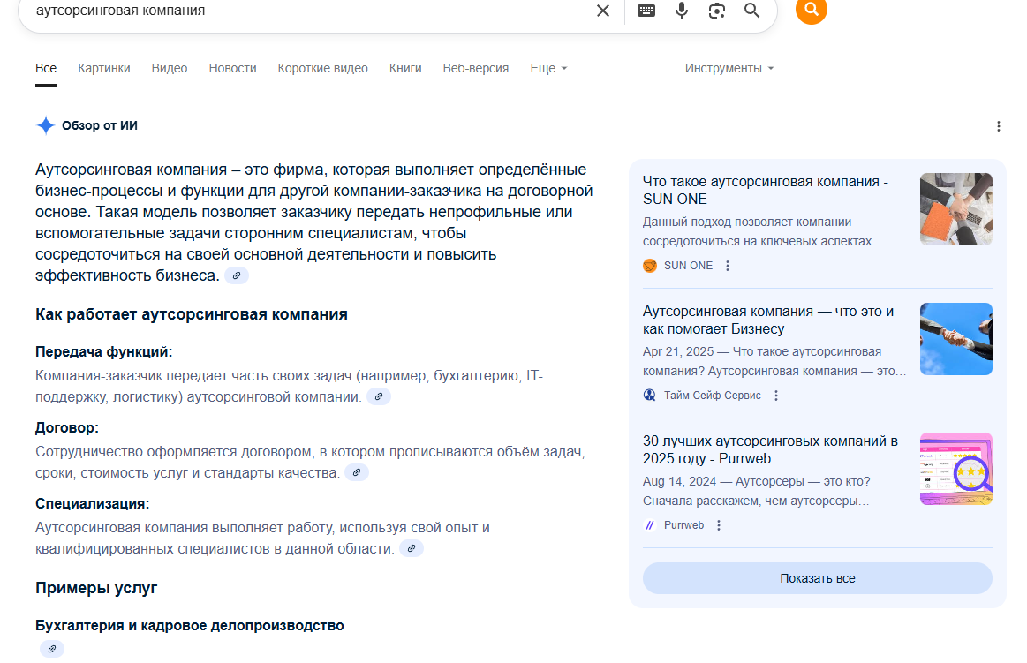
Task: Open three-dot menu next to Тайм Сейф Сервис
Action: point(776,396)
